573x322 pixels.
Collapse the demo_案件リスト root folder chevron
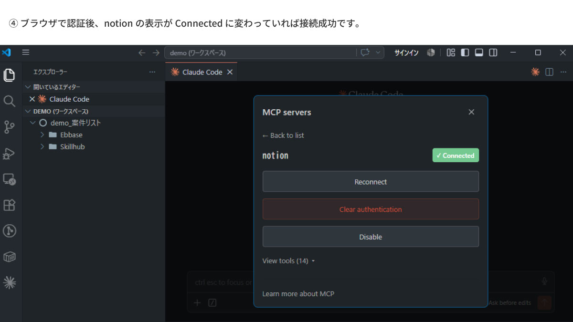(33, 123)
